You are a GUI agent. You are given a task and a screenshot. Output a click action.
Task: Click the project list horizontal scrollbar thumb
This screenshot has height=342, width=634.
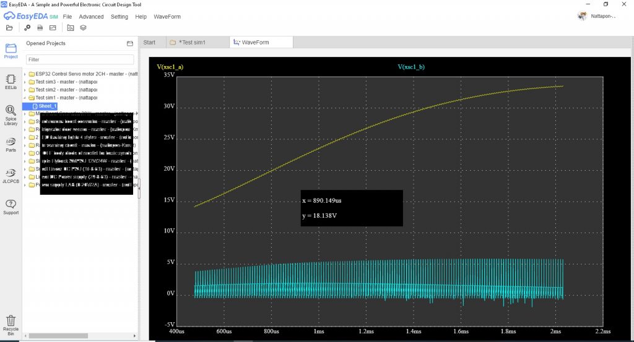(x=58, y=336)
